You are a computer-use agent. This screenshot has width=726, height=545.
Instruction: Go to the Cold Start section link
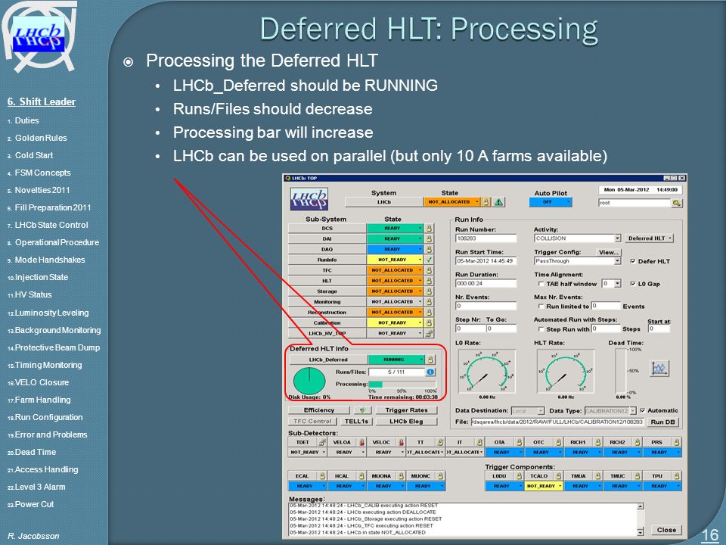(x=34, y=155)
